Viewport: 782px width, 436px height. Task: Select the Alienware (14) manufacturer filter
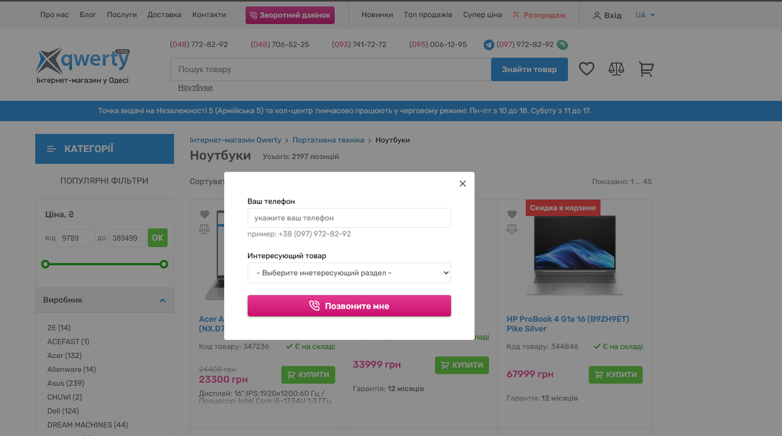click(x=71, y=369)
